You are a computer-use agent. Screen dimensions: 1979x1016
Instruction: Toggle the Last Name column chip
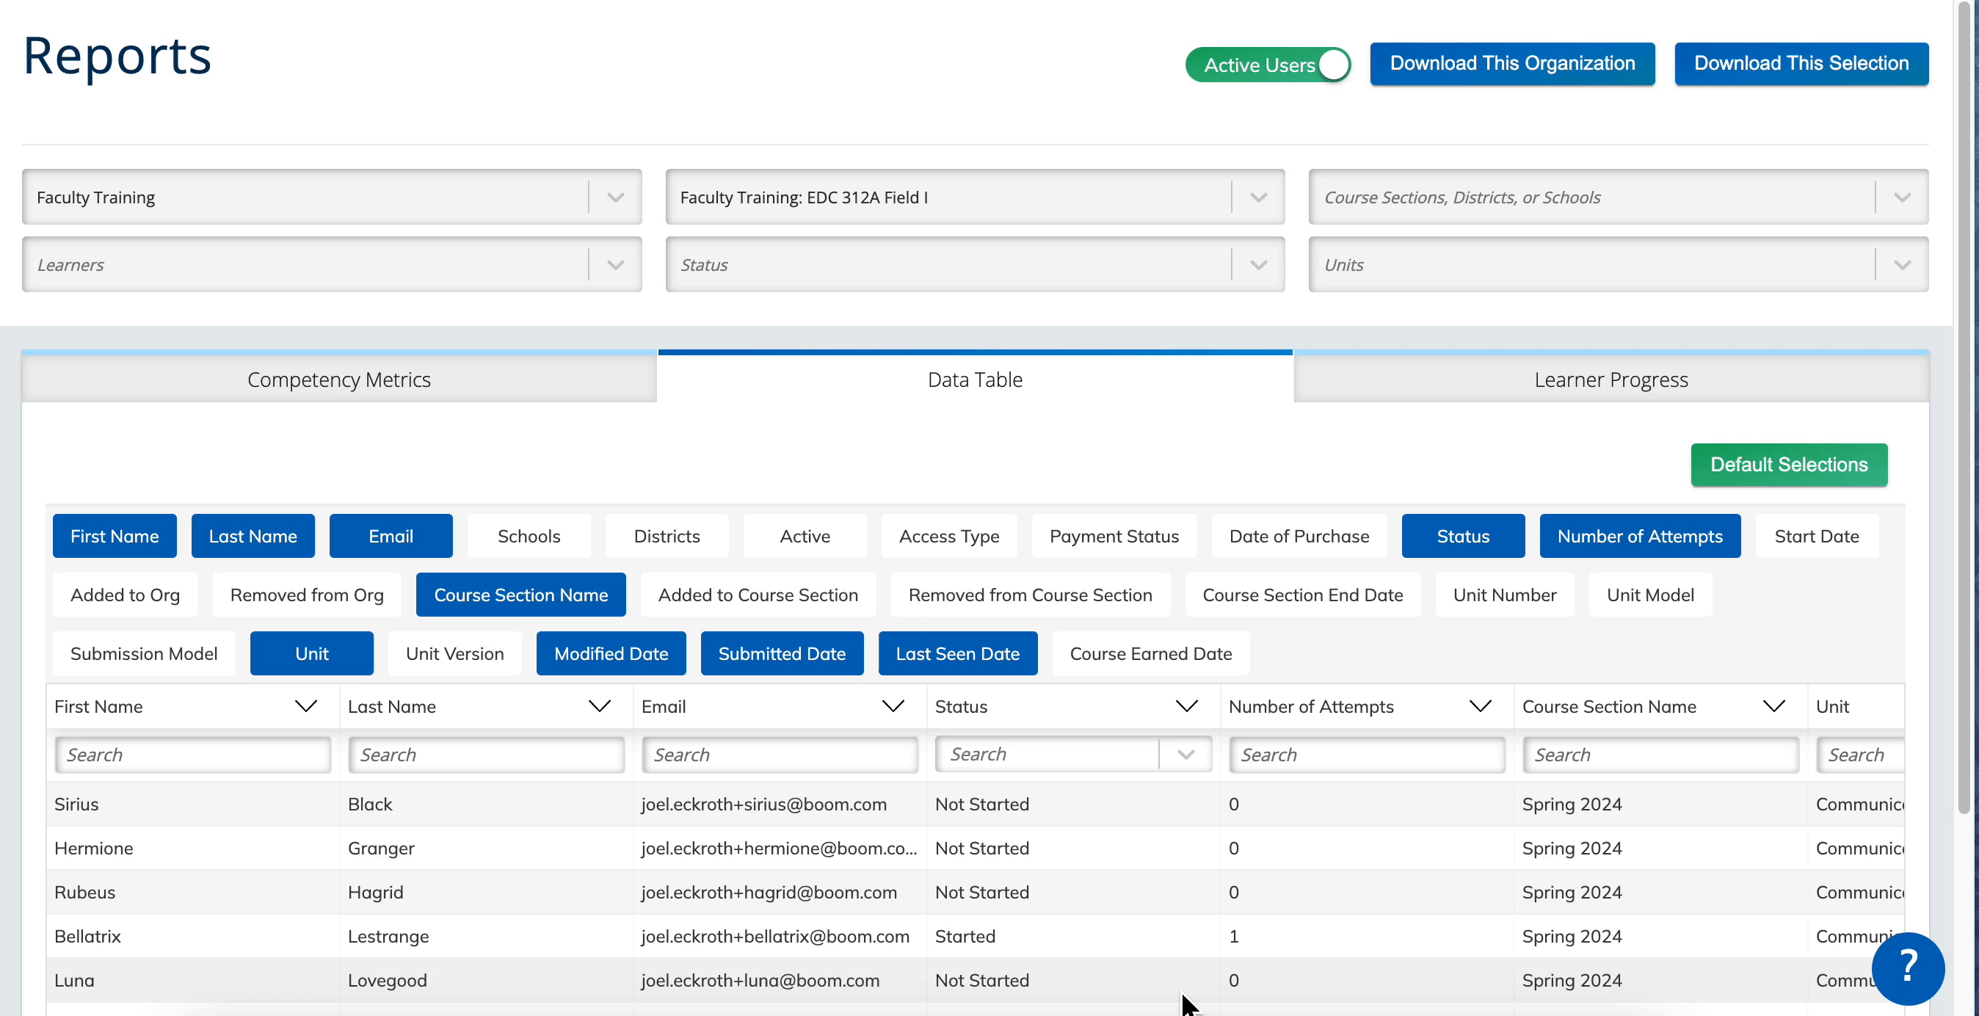click(x=253, y=536)
